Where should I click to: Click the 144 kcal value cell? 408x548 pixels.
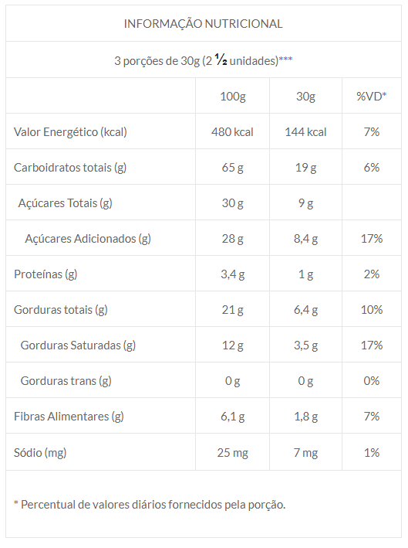[x=305, y=132]
